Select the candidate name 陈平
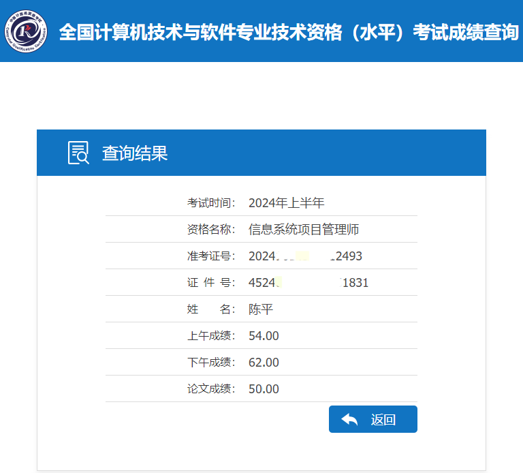Image resolution: width=523 pixels, height=473 pixels. 261,309
